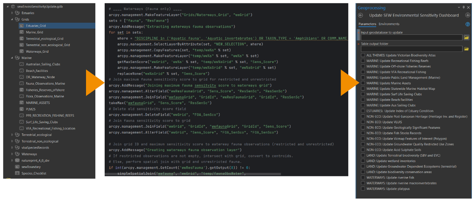Image resolution: width=476 pixels, height=202 pixels.
Task: Click the Input geodatabase to update field
Action: point(410,38)
